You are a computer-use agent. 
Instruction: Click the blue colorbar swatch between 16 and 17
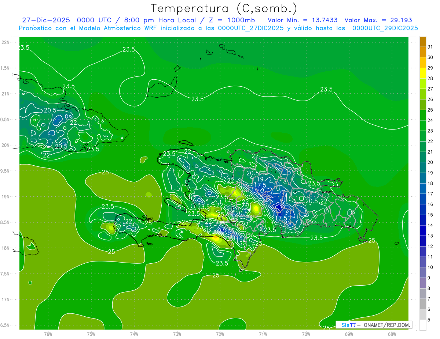tap(423, 199)
